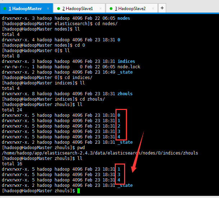
Task: Switch to the 1 HadoopMaster tab
Action: pyautogui.click(x=26, y=8)
